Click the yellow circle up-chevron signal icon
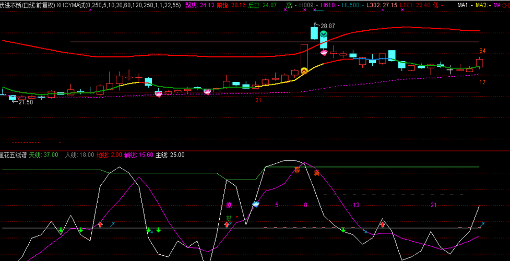The width and height of the screenshot is (510, 261). point(304,70)
